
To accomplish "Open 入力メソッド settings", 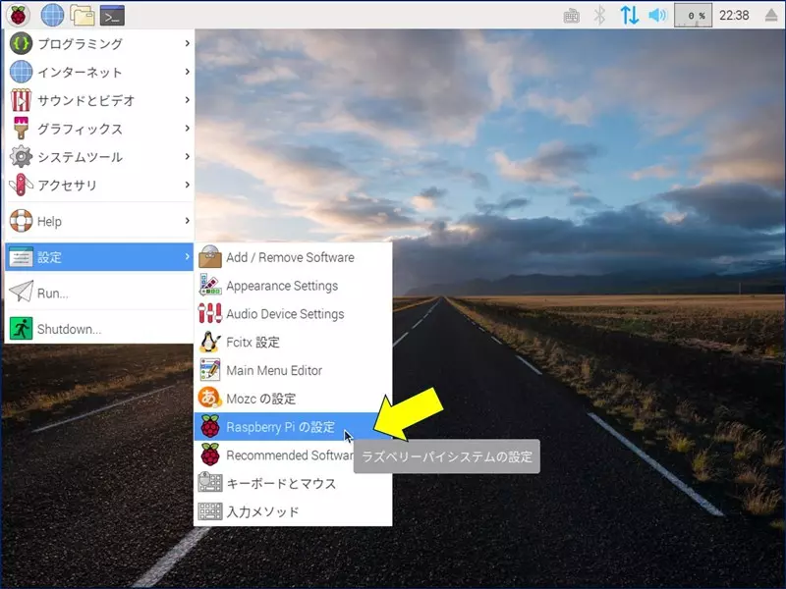I will click(293, 511).
